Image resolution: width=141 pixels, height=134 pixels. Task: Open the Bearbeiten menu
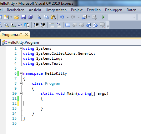click(16, 10)
